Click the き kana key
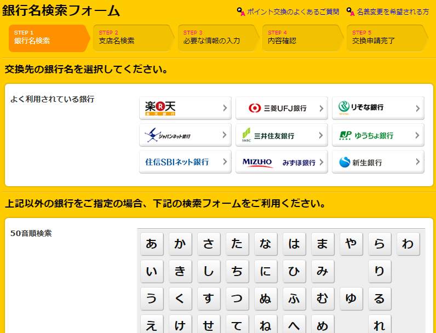The width and height of the screenshot is (436, 333). [x=180, y=271]
